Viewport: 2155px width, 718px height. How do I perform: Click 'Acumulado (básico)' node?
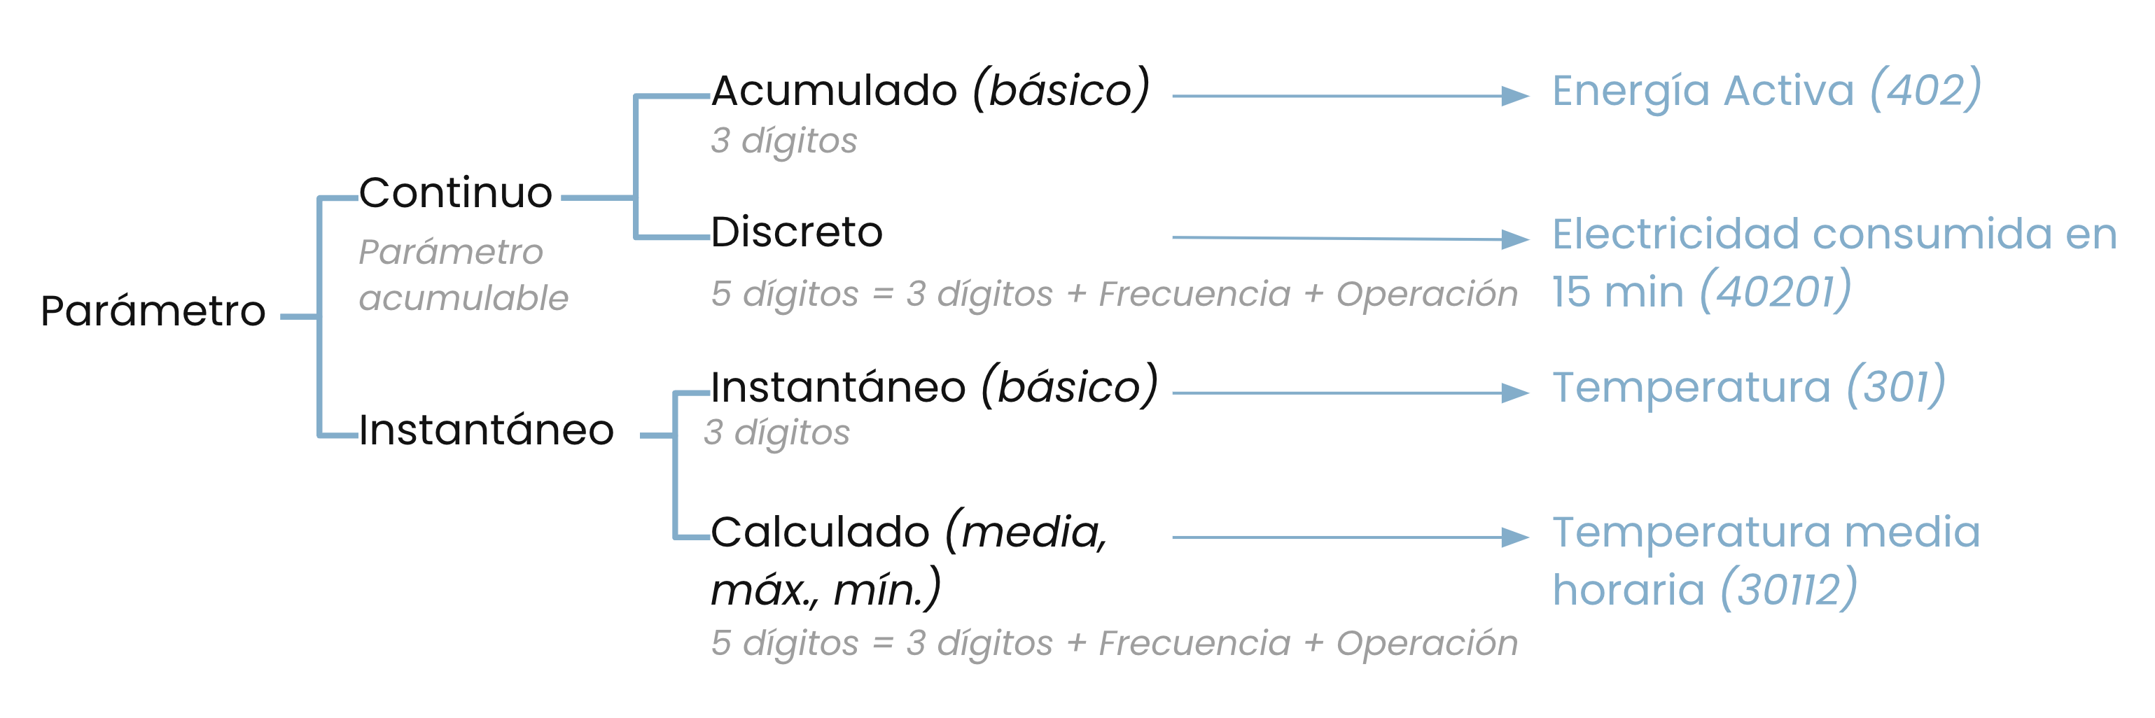pyautogui.click(x=930, y=90)
